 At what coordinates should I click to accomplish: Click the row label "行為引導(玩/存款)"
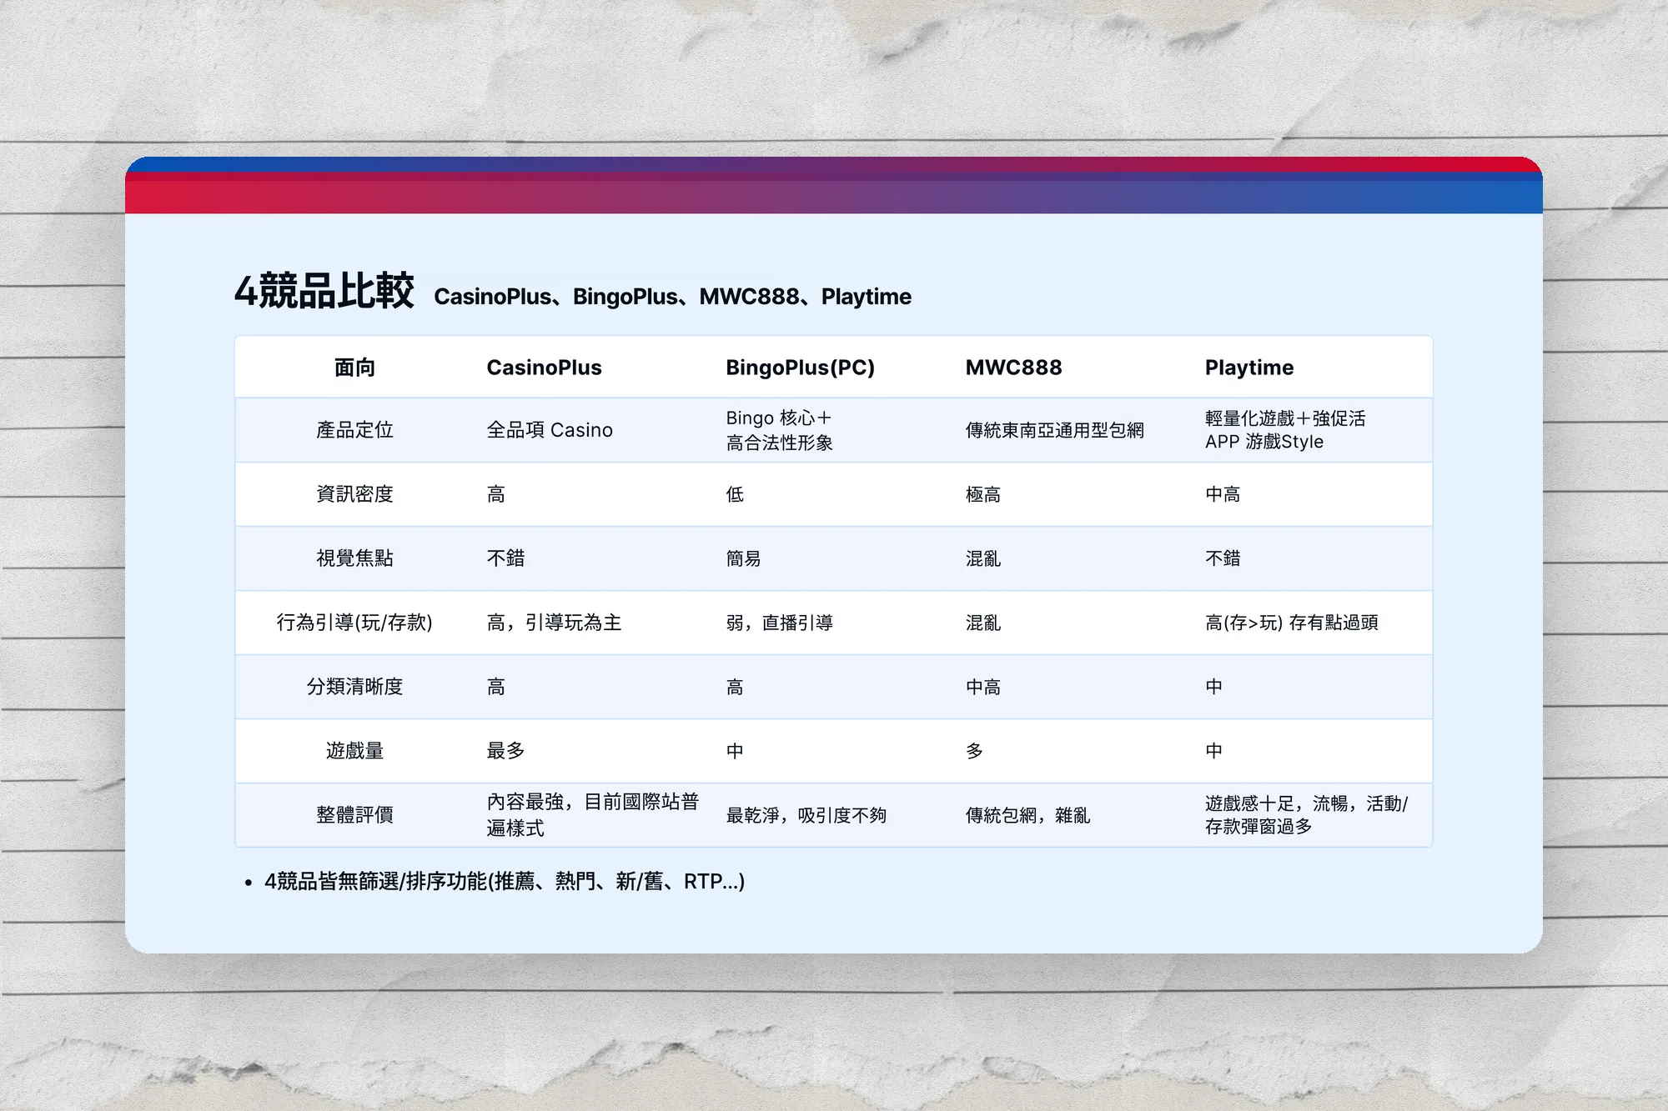[354, 623]
